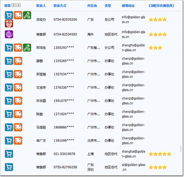Click the truck icon in 文浩宇 row
Screen dimensions: 184x177
click(18, 87)
